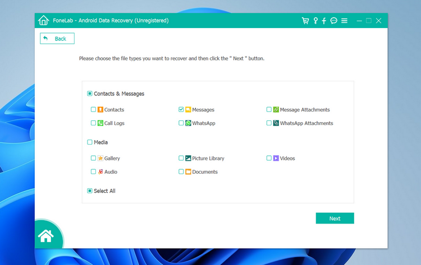Minimize the FoneLab window
Screen dimensions: 421x265
pos(359,21)
